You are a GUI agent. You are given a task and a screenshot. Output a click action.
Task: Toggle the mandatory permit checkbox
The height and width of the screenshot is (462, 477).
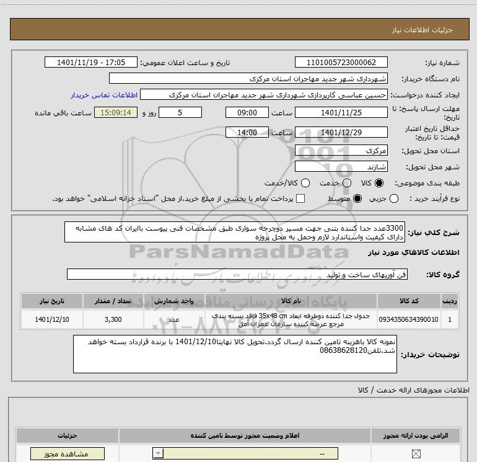click(x=416, y=454)
